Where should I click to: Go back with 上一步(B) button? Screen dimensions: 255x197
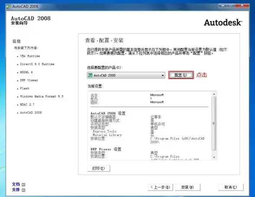click(x=160, y=187)
